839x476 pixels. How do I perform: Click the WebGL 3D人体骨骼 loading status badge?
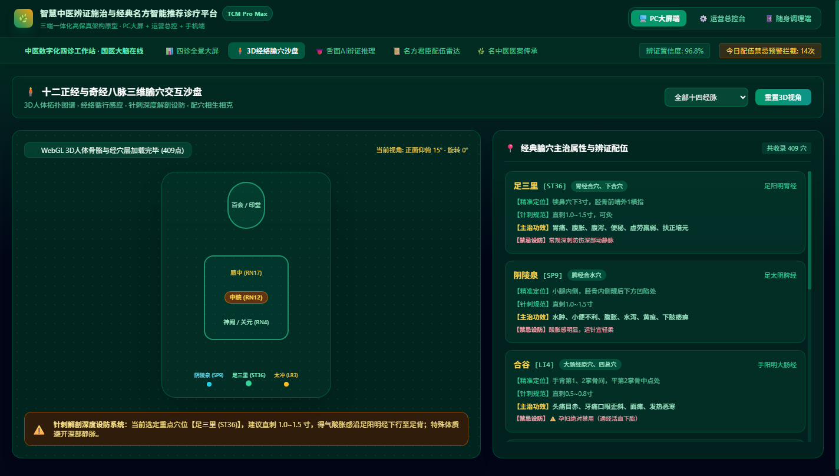tap(108, 150)
